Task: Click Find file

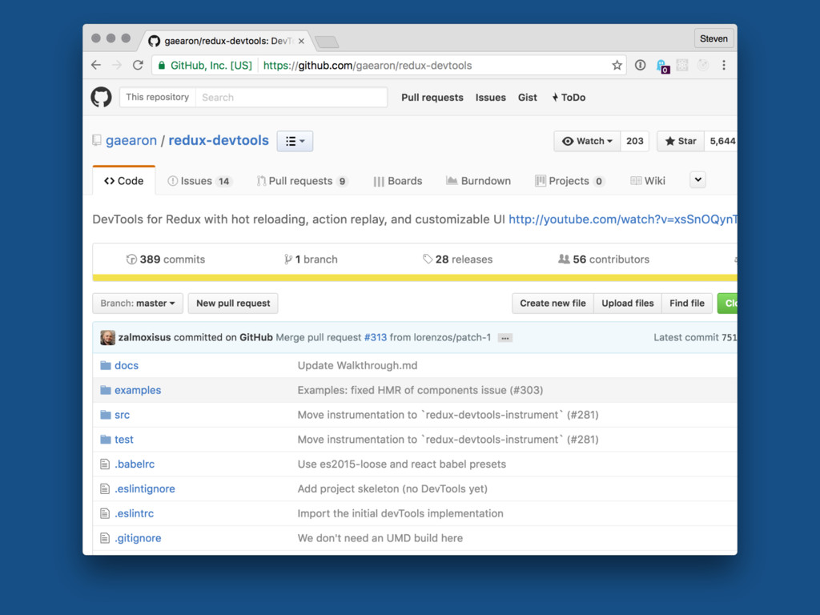Action: (687, 303)
